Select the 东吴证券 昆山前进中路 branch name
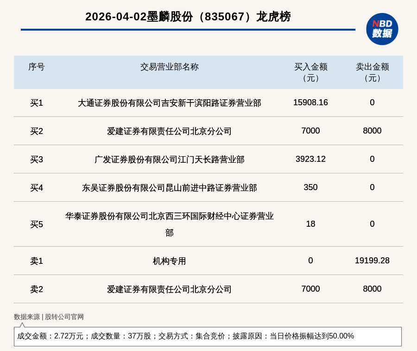 tap(169, 188)
